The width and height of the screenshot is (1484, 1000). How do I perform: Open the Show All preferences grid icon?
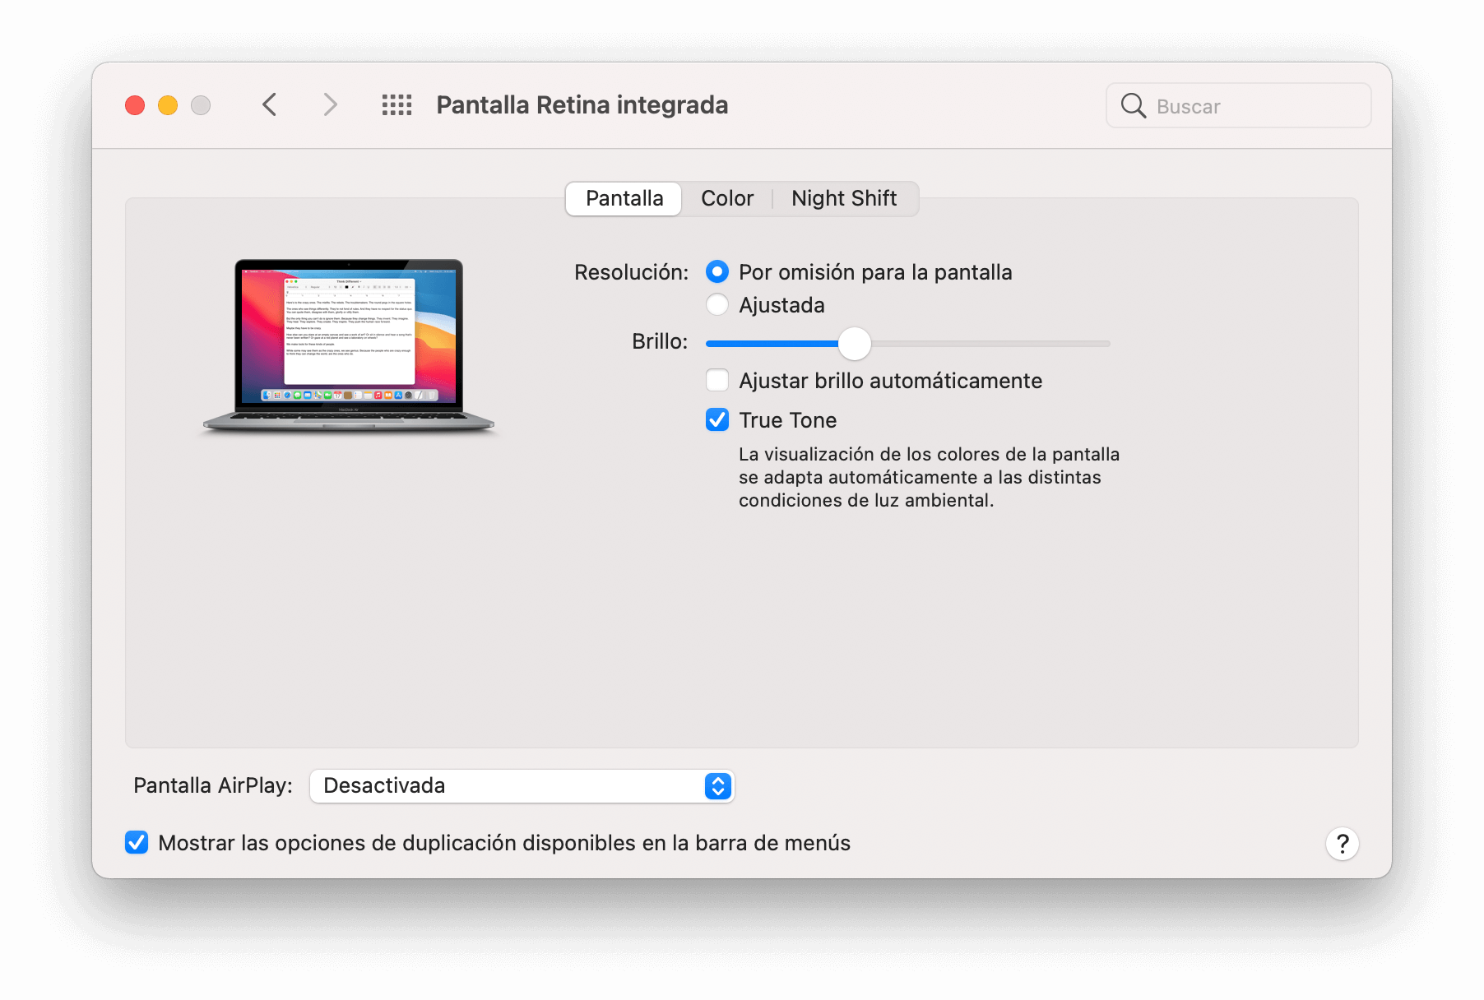[x=396, y=105]
